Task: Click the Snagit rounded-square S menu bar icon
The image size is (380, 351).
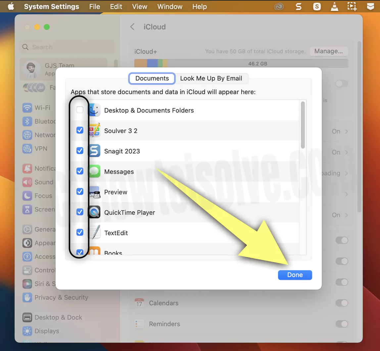Action: coord(317,7)
